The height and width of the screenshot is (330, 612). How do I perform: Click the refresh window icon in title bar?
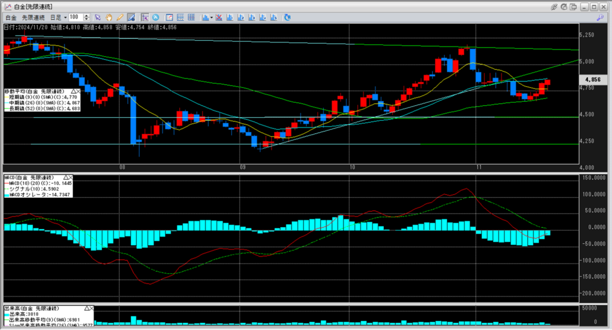tap(564, 7)
